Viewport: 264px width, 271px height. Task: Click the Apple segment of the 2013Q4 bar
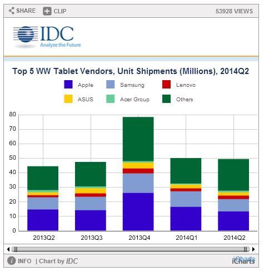point(138,212)
